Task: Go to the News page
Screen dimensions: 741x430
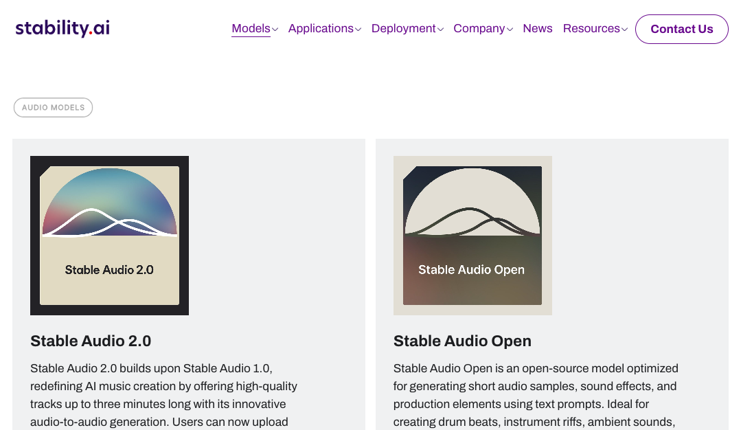Action: pyautogui.click(x=537, y=28)
